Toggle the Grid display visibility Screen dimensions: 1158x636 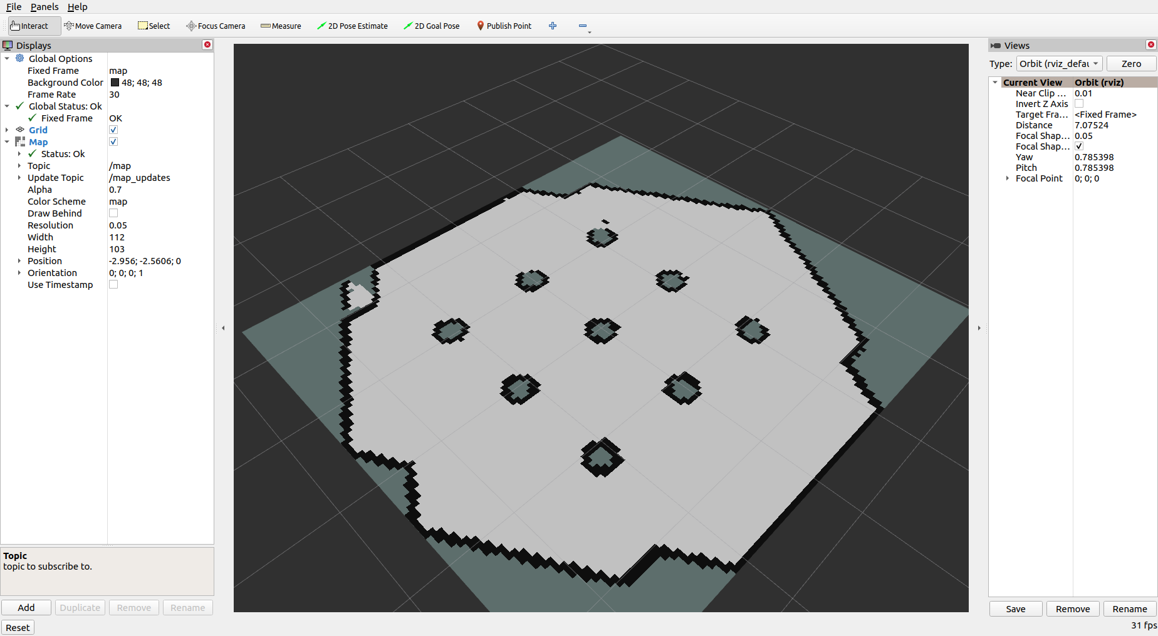click(113, 130)
